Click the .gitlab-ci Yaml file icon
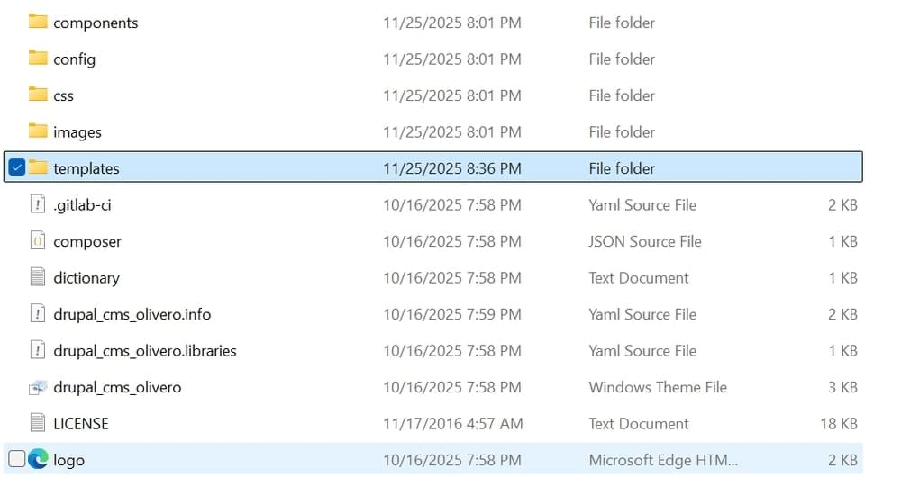Viewport: 901px width, 496px height. coord(38,204)
